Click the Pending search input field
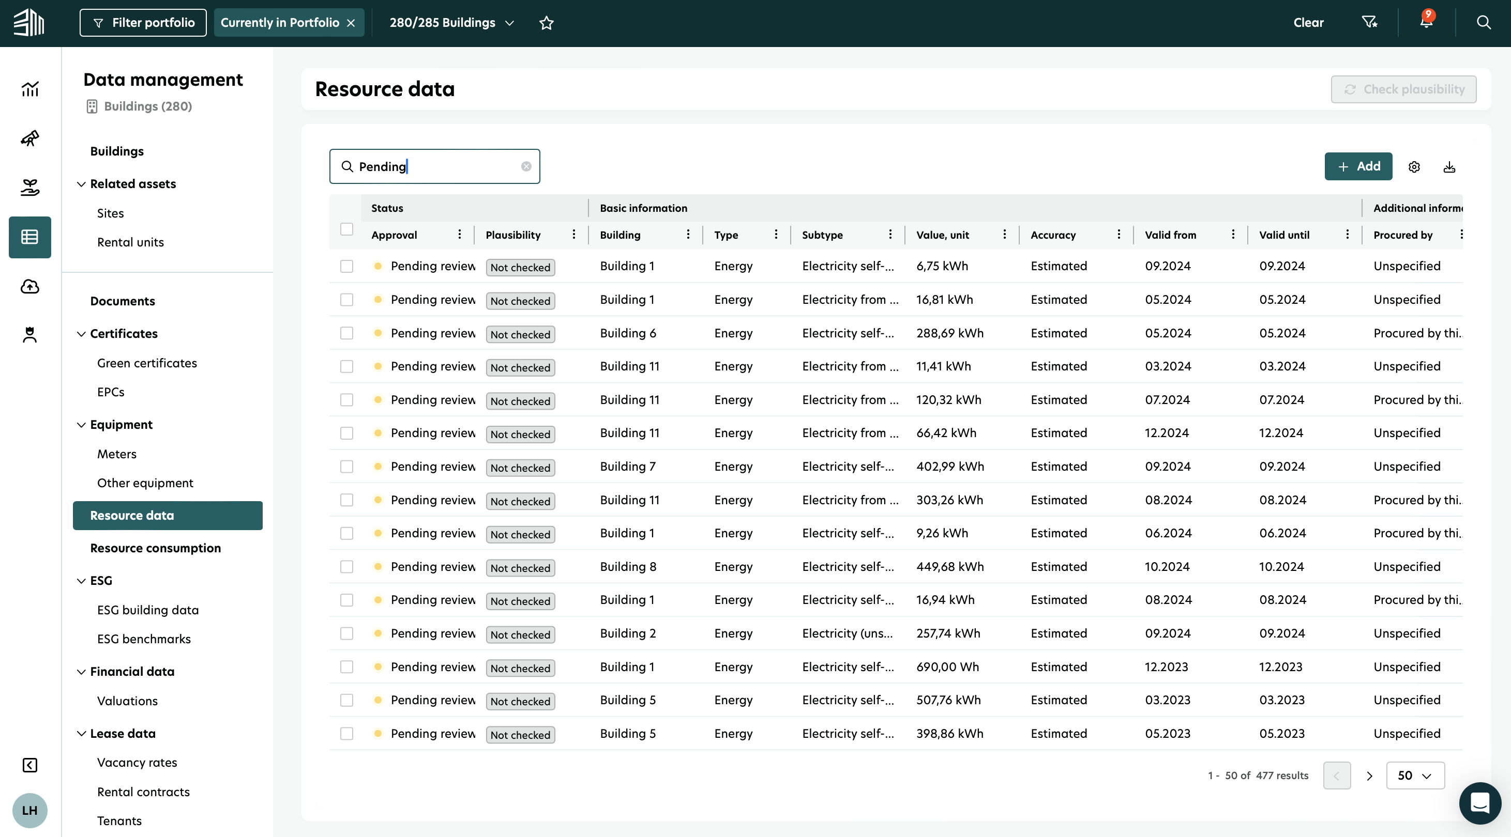 (435, 166)
